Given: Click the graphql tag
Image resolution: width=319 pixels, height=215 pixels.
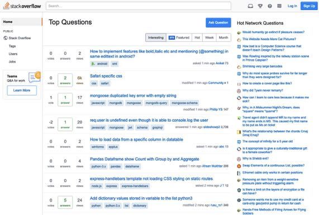Looking at the screenshot, I should point(157,127).
